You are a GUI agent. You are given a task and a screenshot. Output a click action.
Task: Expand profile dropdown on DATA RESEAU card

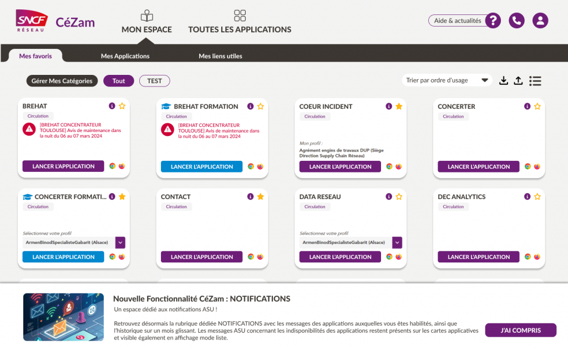coord(397,242)
